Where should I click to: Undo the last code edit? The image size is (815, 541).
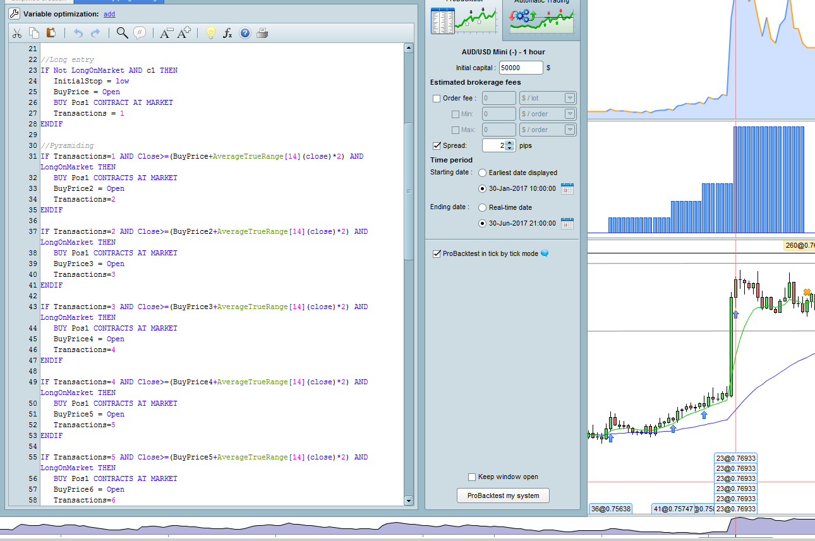(78, 33)
